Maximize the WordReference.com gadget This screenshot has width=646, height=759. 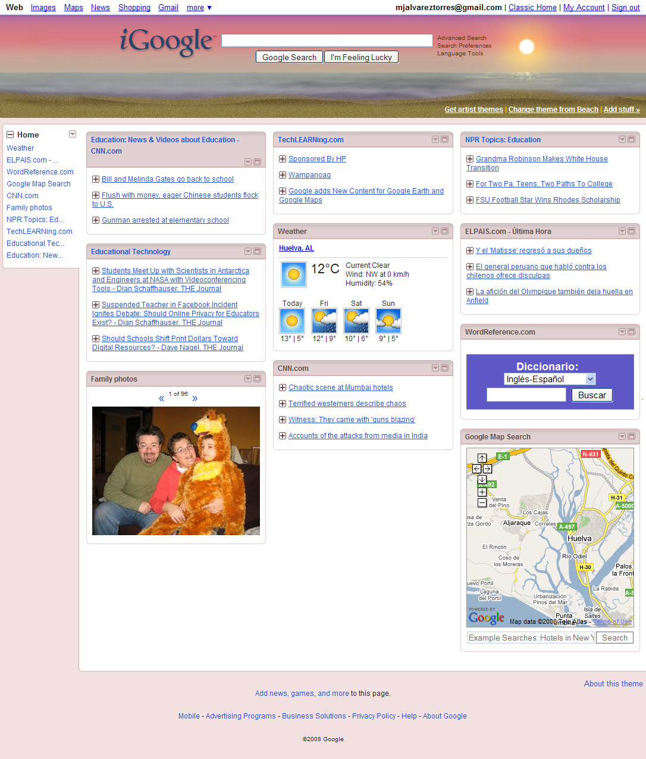631,332
